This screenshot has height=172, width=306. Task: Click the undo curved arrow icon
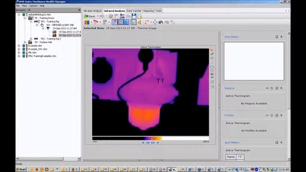click(161, 22)
